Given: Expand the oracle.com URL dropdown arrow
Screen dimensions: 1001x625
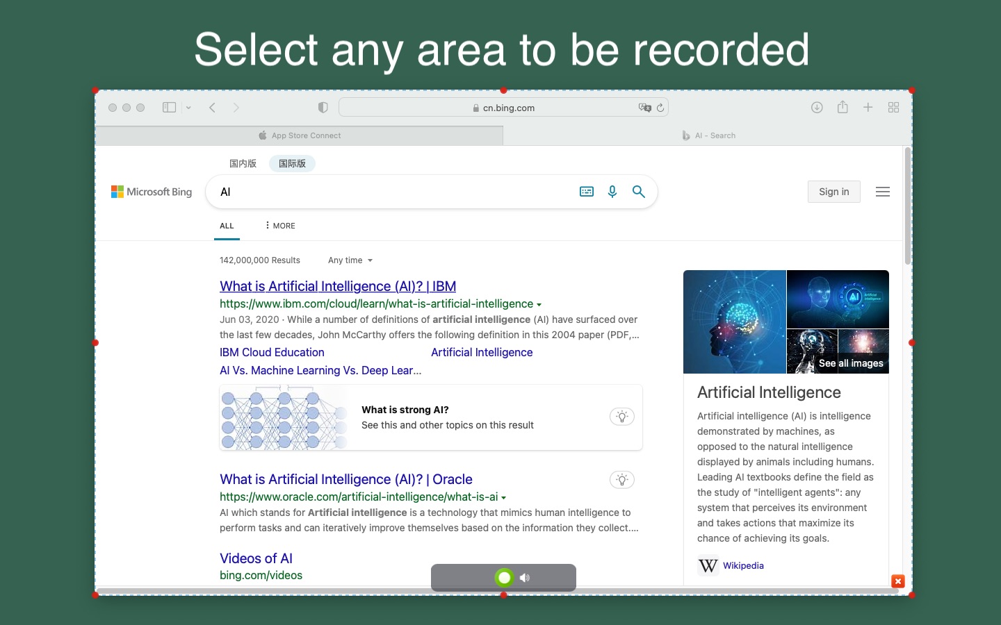Looking at the screenshot, I should click(x=503, y=498).
